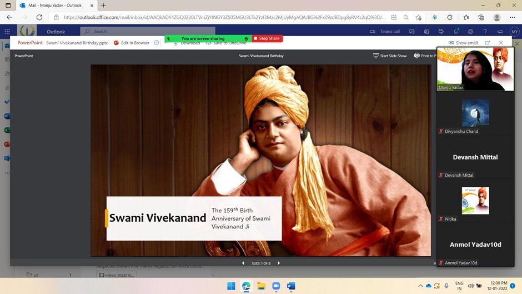
Task: Open Outlook help question mark
Action: (x=485, y=32)
